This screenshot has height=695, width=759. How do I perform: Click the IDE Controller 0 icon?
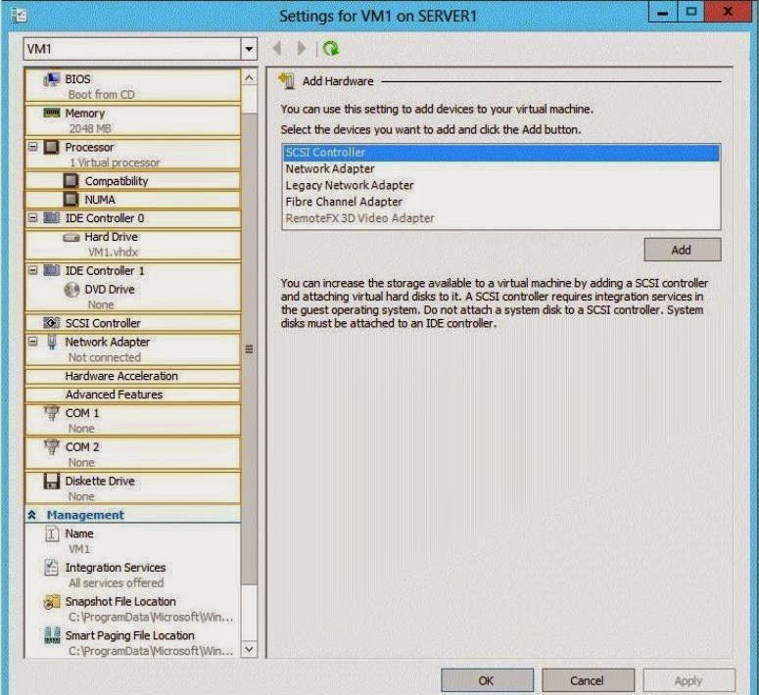(51, 217)
